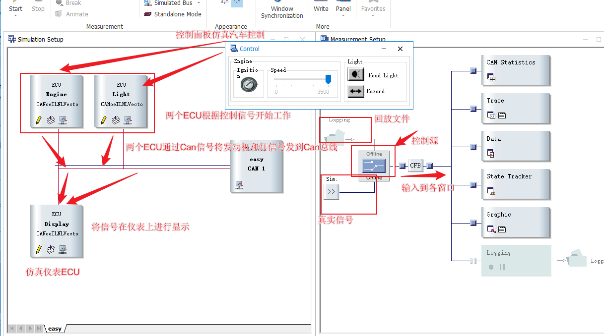Close the Control panel window

coord(400,49)
